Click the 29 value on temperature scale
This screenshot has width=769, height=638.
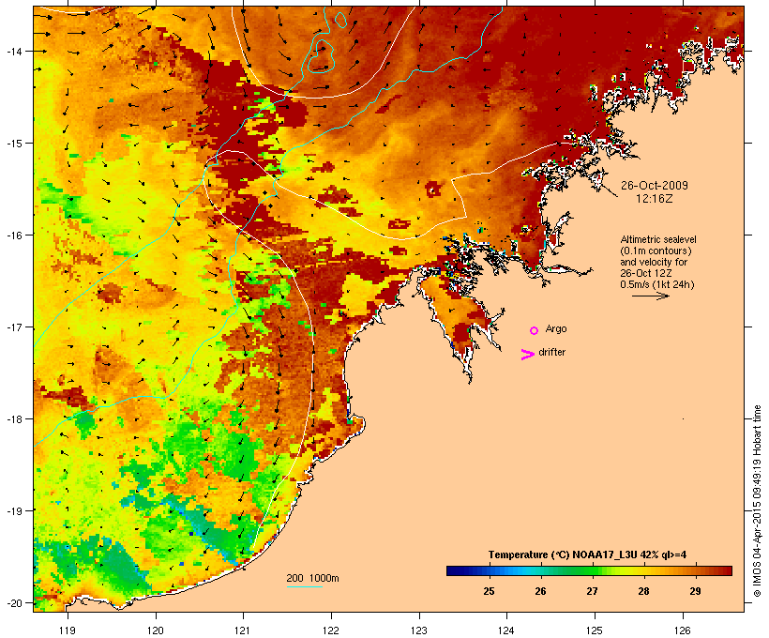click(695, 591)
